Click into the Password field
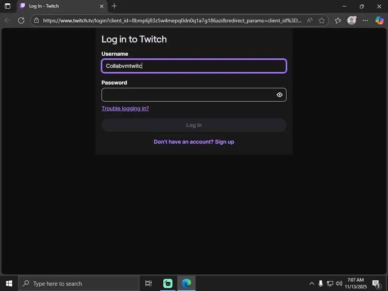 (194, 95)
